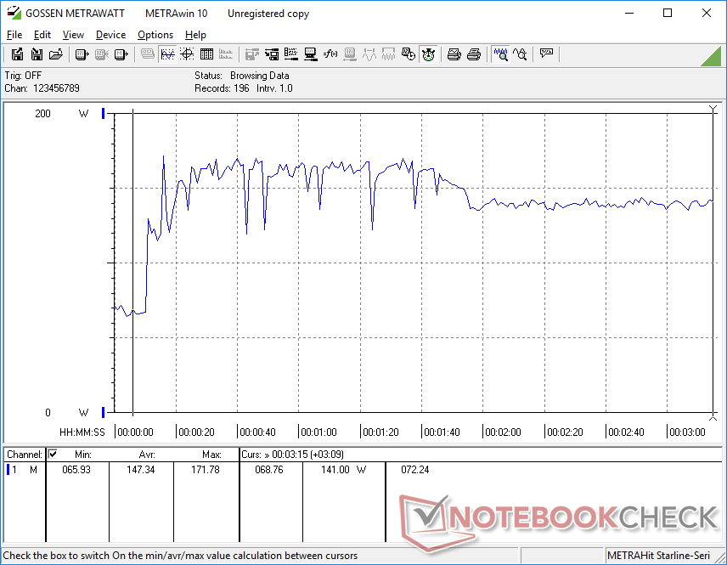
Task: Switch to the table view icon
Action: [206, 54]
